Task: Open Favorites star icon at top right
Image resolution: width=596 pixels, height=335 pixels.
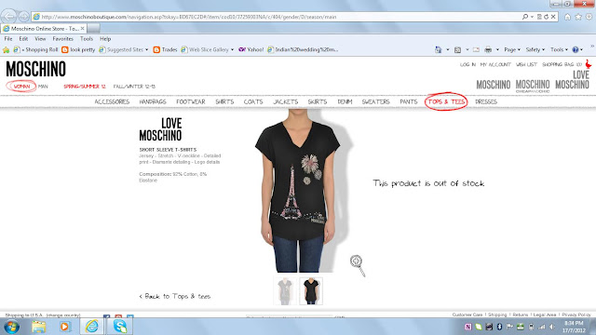Action: click(x=578, y=17)
